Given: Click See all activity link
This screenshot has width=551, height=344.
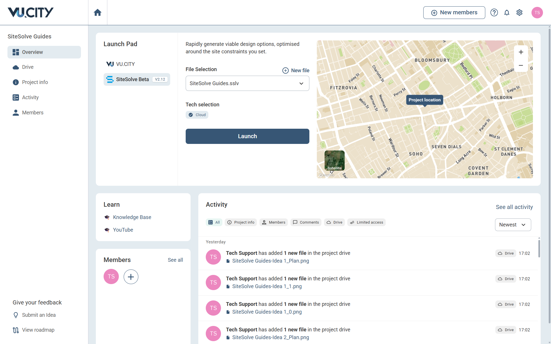Looking at the screenshot, I should (514, 207).
